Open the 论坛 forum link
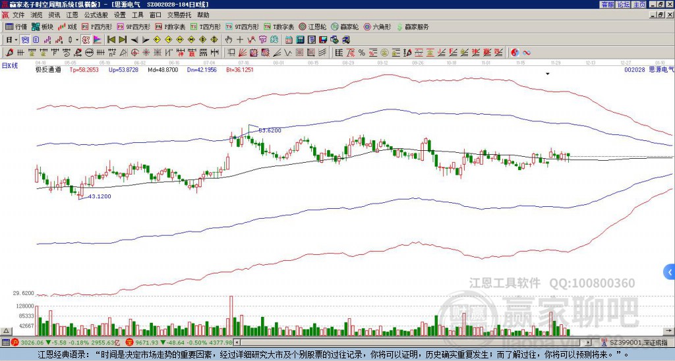This screenshot has height=361, width=675. [623, 5]
